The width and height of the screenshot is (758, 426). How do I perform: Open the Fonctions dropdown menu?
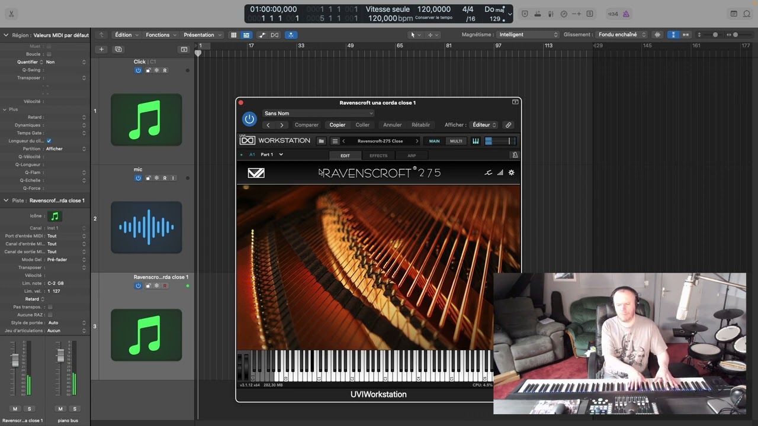(x=161, y=35)
